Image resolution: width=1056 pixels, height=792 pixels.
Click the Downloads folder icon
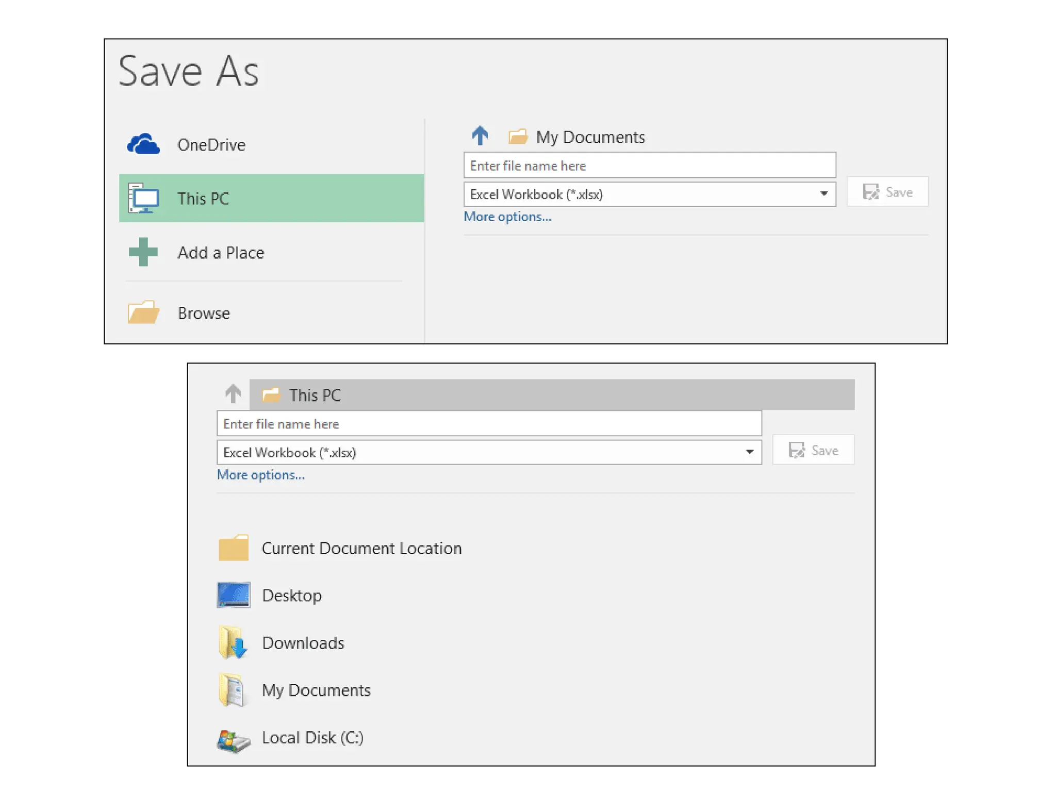pos(234,642)
